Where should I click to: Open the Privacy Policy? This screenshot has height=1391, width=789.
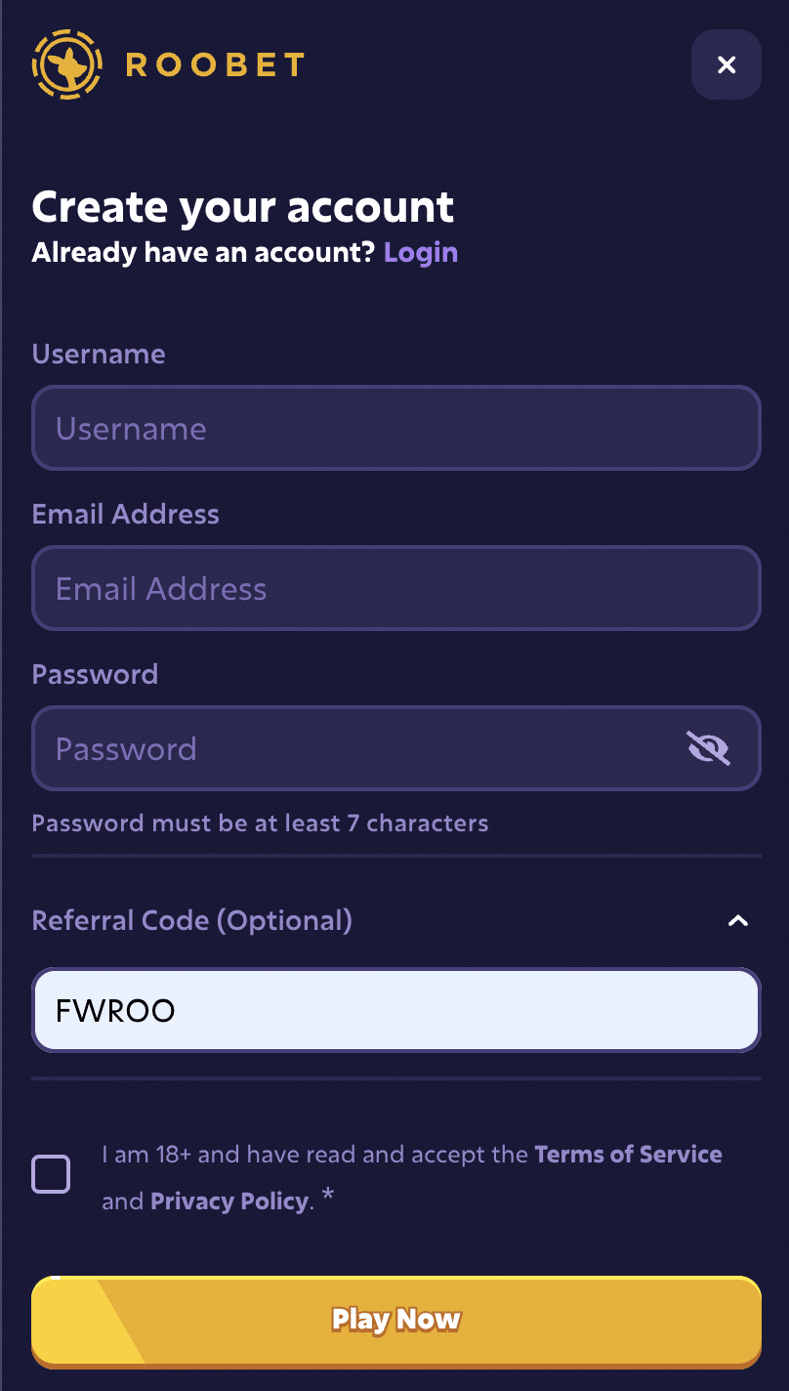(228, 1201)
